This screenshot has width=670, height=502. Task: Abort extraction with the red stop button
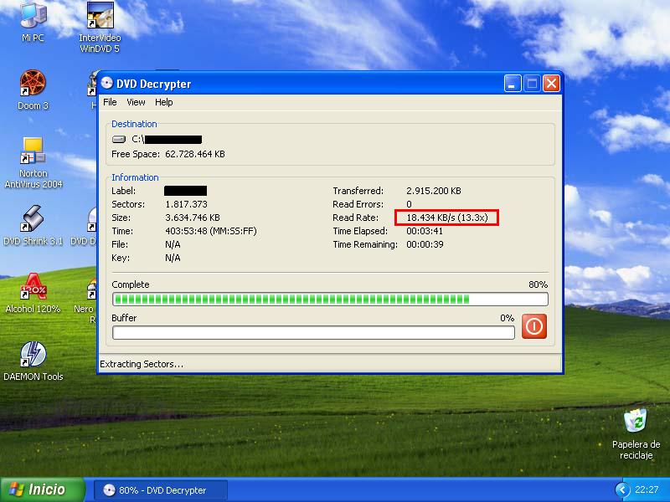[533, 325]
